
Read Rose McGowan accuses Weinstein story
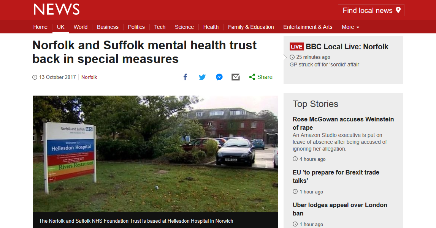[x=343, y=123]
